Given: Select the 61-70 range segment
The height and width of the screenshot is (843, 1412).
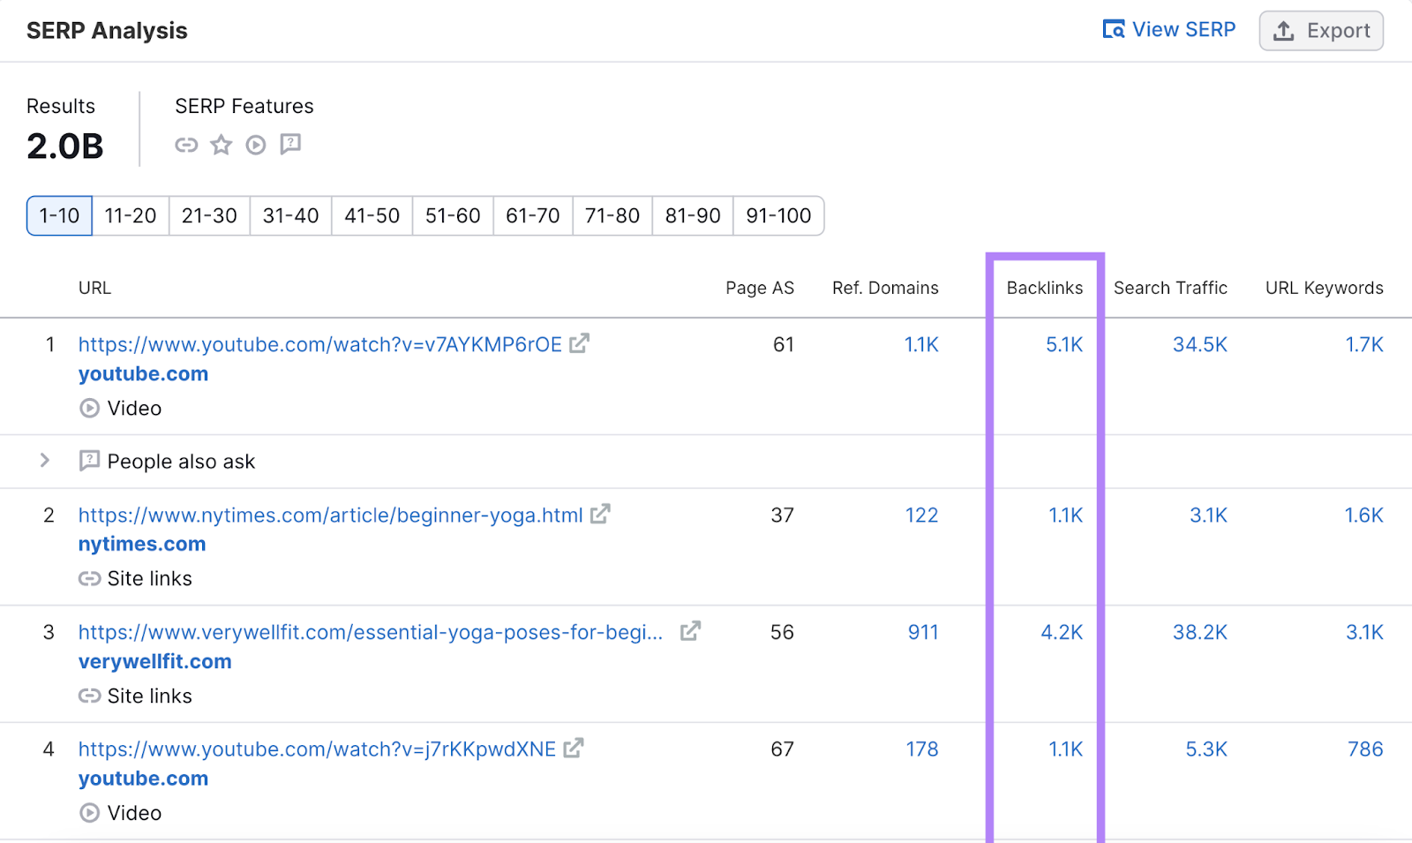Looking at the screenshot, I should coord(532,215).
